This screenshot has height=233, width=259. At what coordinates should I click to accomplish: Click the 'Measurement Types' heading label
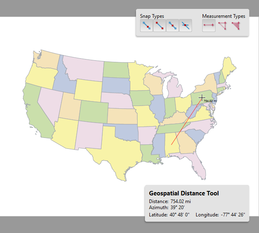[x=224, y=16]
